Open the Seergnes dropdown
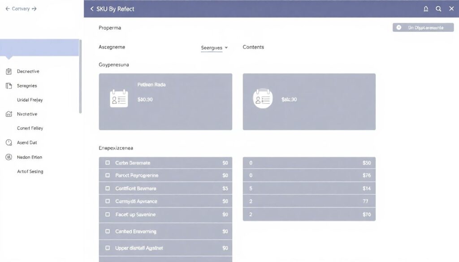The image size is (459, 262). pos(214,47)
